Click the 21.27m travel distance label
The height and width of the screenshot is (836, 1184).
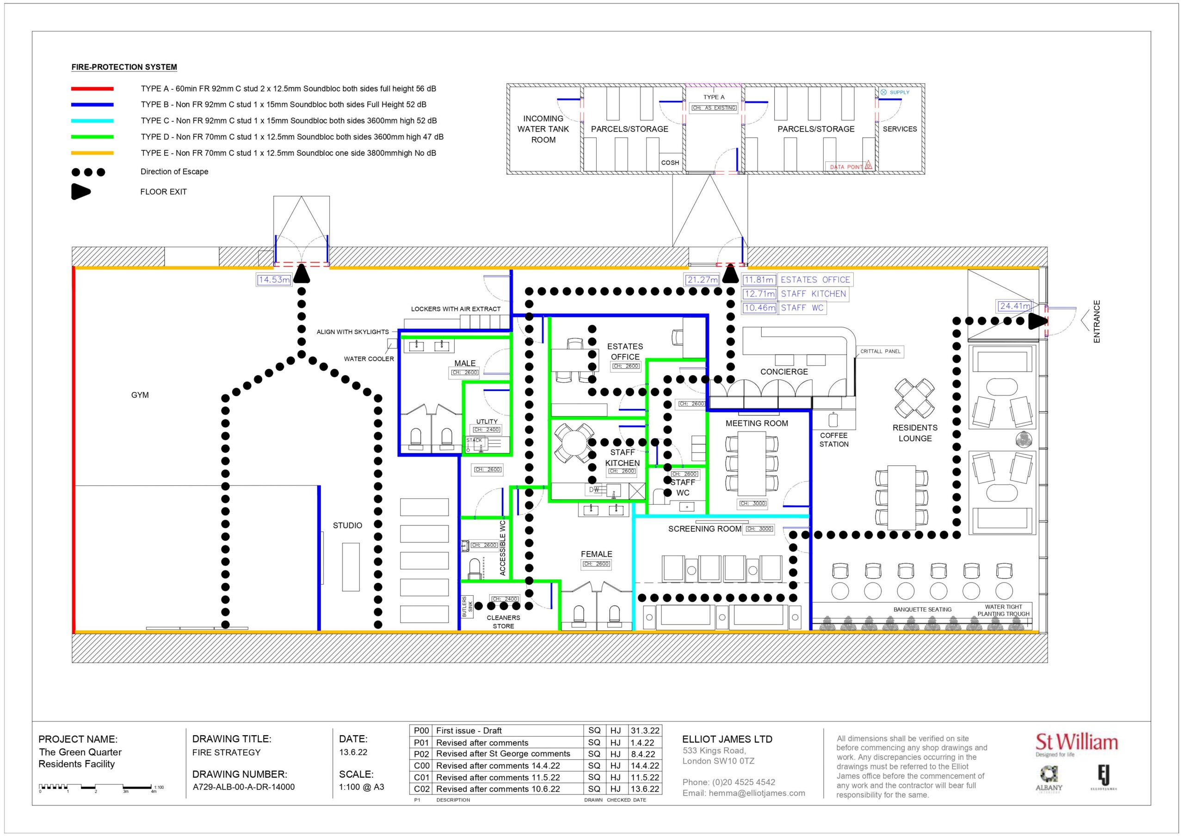(703, 280)
